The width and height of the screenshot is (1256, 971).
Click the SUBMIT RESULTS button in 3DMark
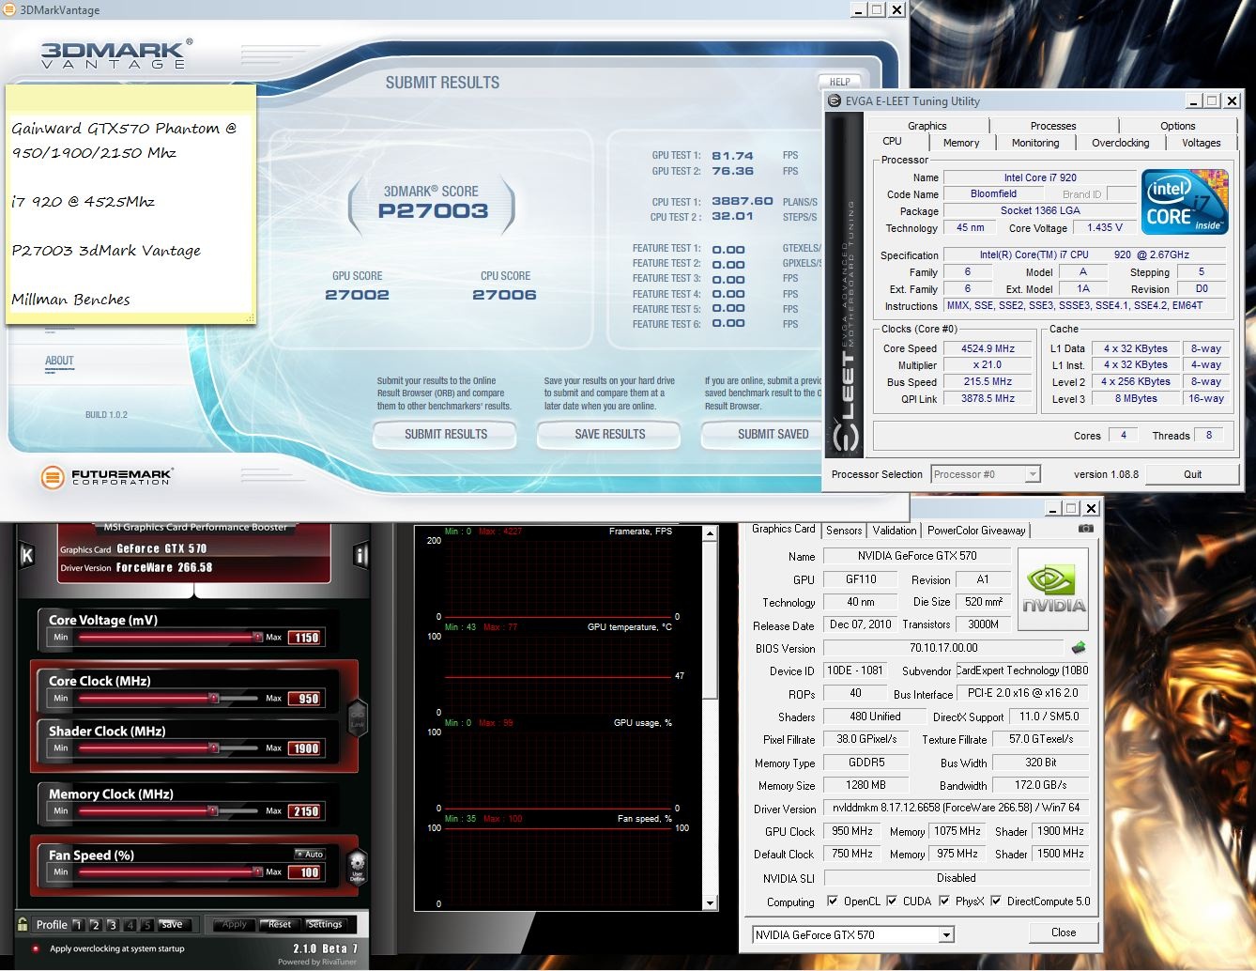pos(446,435)
